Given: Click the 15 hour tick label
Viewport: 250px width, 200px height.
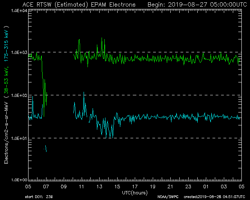Looking at the screenshot, I should point(117,187).
